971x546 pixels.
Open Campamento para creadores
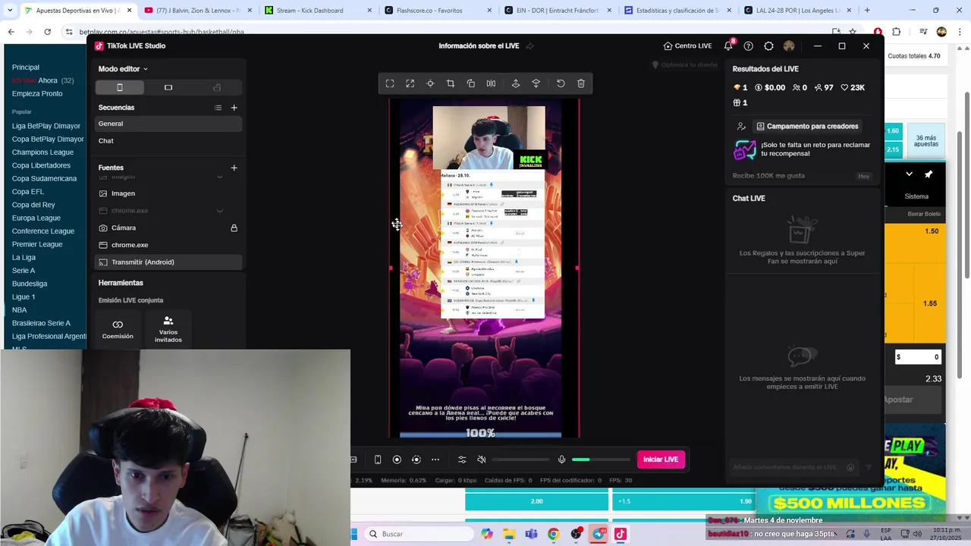click(x=807, y=127)
